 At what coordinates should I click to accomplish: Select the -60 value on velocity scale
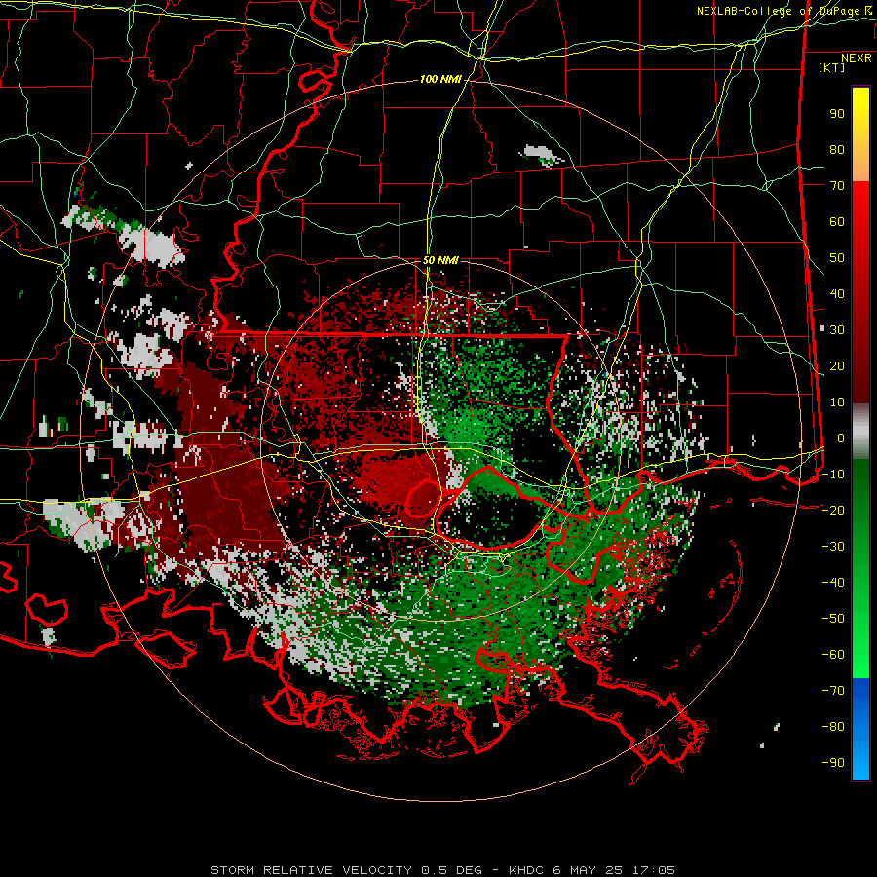click(x=833, y=655)
